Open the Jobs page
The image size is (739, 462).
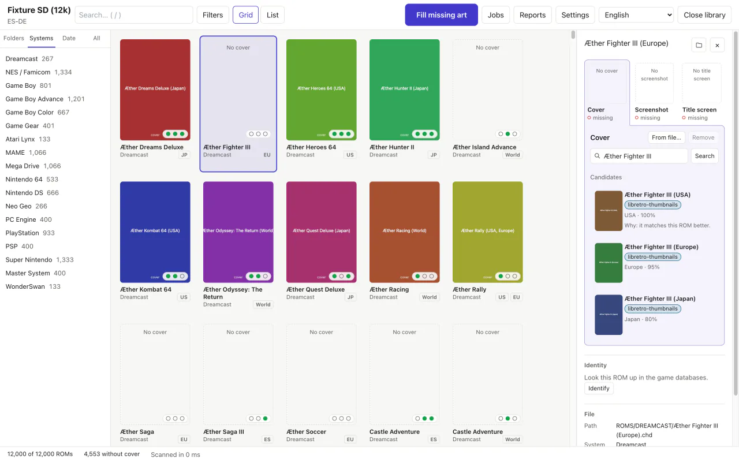pos(496,15)
